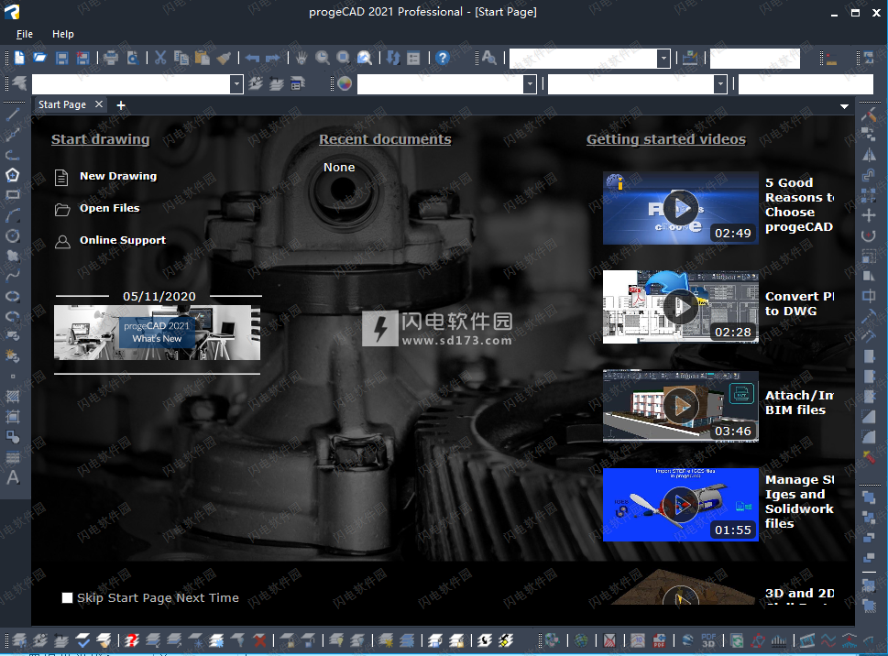Click the Move tool in right toolbar
Screen dimensions: 888x656
tap(868, 215)
